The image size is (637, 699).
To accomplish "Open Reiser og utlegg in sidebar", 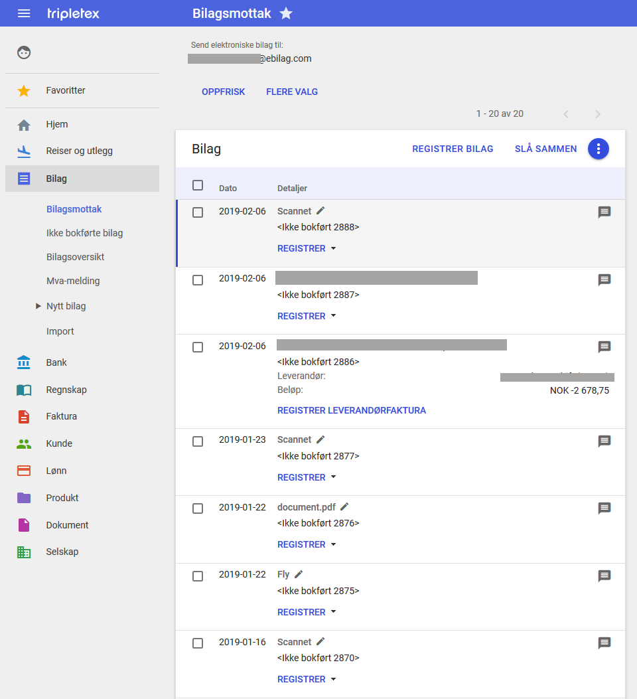I will point(79,151).
